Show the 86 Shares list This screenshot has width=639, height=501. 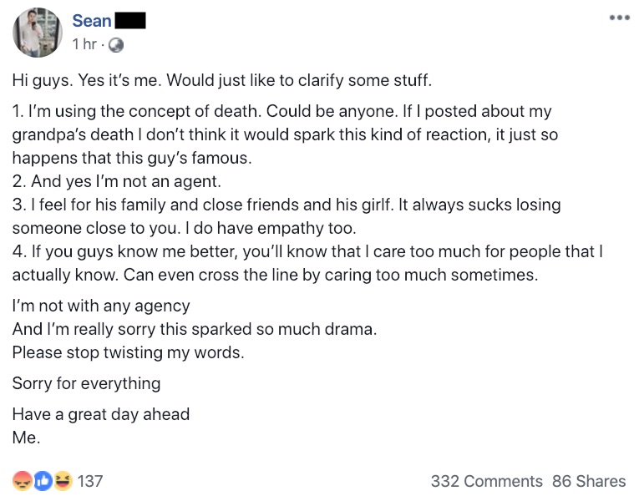click(589, 481)
